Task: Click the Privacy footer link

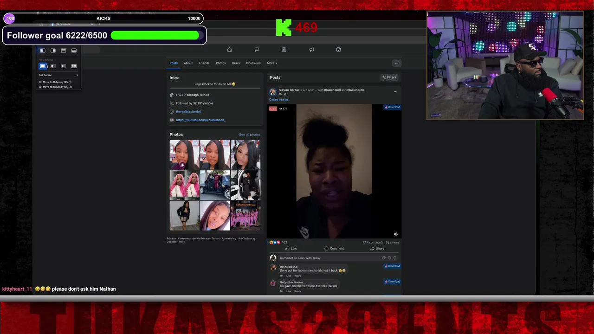Action: click(171, 238)
